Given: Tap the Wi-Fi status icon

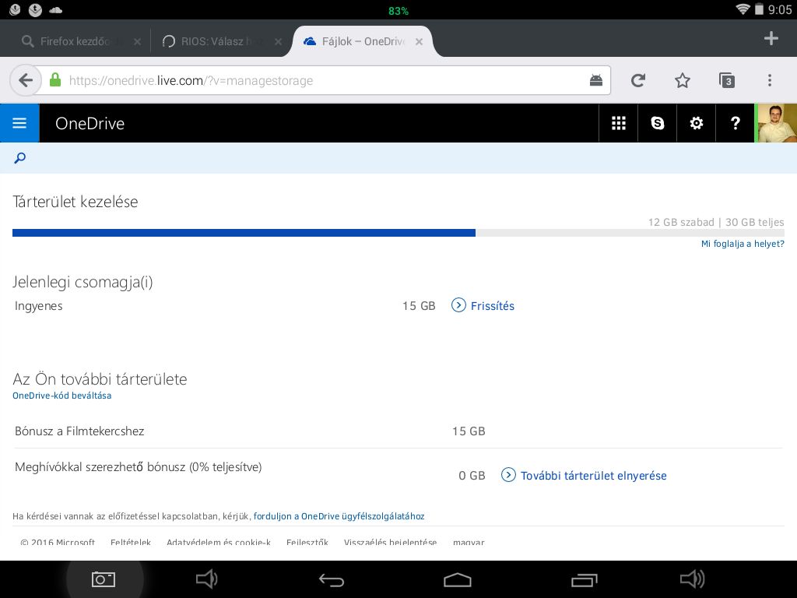Looking at the screenshot, I should 743,9.
